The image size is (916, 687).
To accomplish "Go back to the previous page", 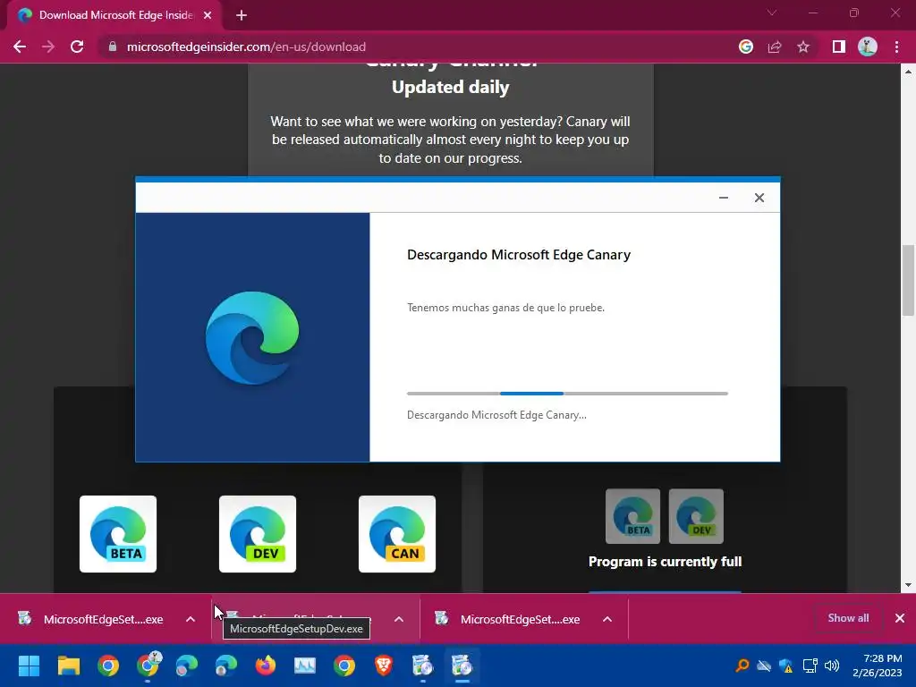I will 20,47.
